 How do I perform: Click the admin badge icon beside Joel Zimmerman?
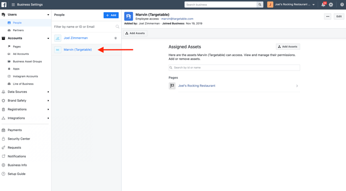[115, 38]
